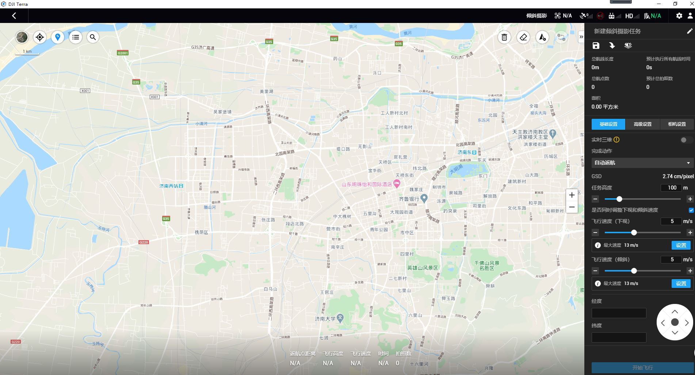Screen dimensions: 695x375
Task: Click the aircraft heading arrow icon
Action: [x=542, y=37]
